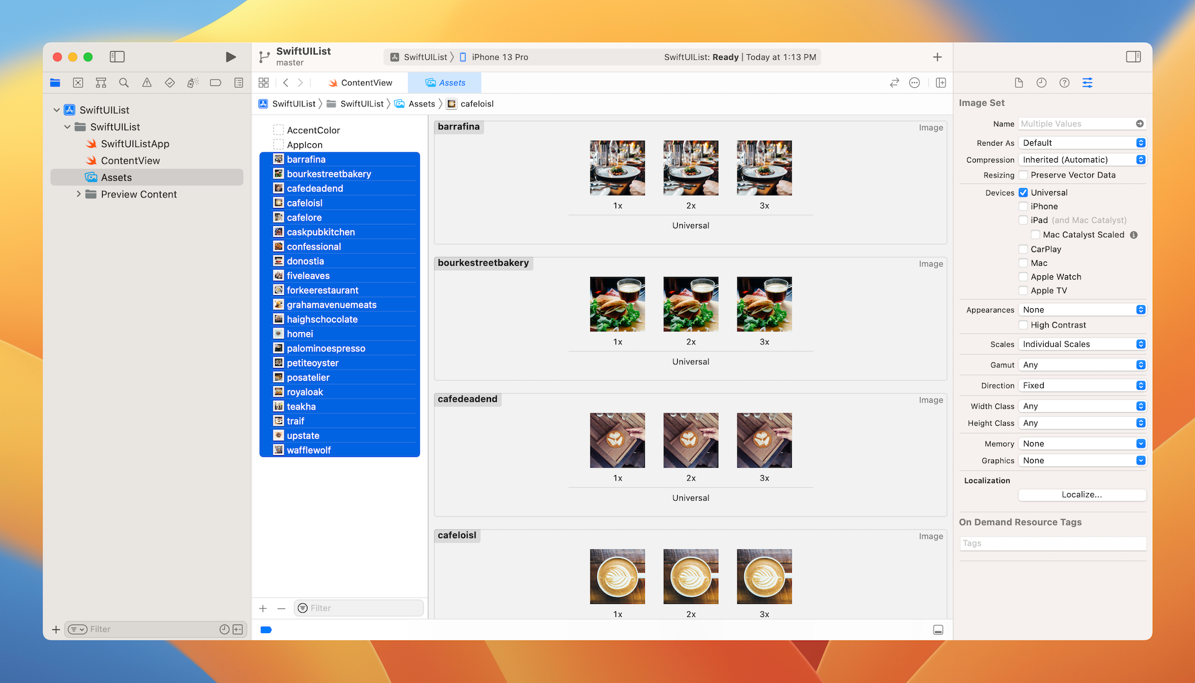The height and width of the screenshot is (683, 1195).
Task: Run the SwiftUIList app
Action: pos(230,57)
